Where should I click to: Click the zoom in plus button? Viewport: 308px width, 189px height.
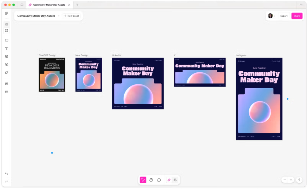coord(291,180)
